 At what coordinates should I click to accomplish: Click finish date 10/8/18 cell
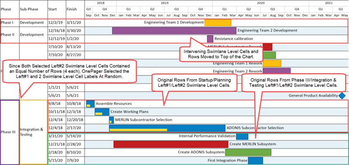pyautogui.click(x=75, y=104)
